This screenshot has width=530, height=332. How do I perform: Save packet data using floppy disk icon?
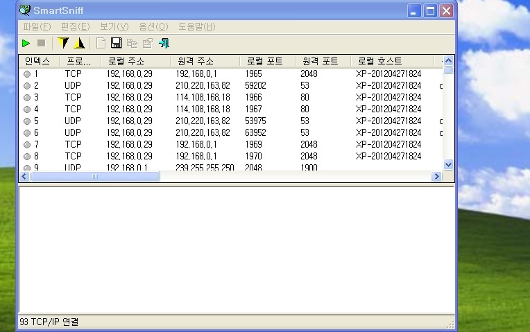(117, 44)
